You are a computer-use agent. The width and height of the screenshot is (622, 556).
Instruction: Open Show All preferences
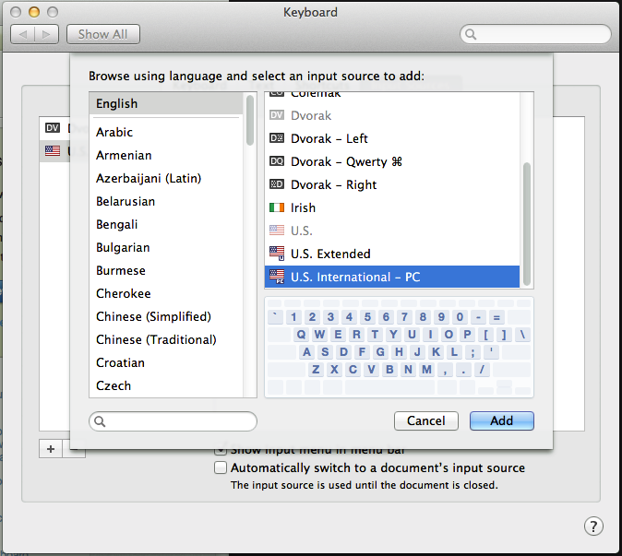coord(102,34)
